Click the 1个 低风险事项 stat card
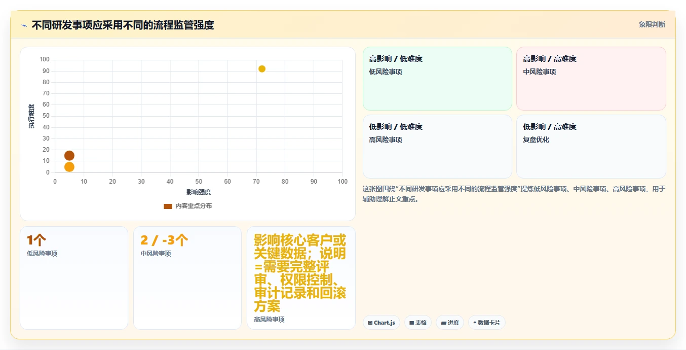The width and height of the screenshot is (686, 350). tap(74, 278)
